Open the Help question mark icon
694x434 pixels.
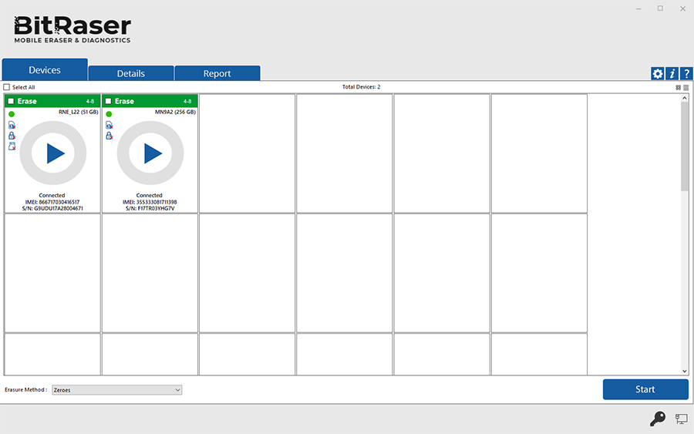pyautogui.click(x=686, y=73)
